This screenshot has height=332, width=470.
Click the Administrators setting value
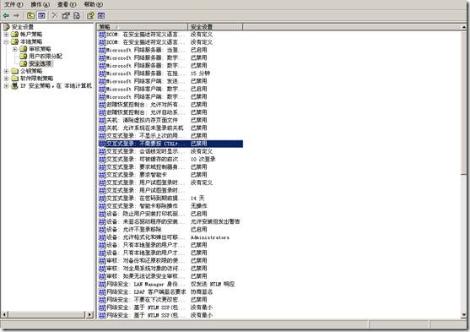210,237
